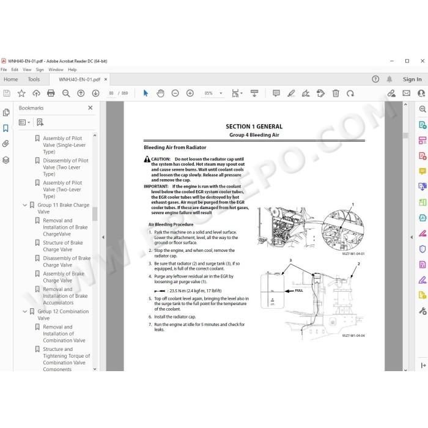Switch to the Tools tab
The image size is (428, 428).
tap(34, 79)
